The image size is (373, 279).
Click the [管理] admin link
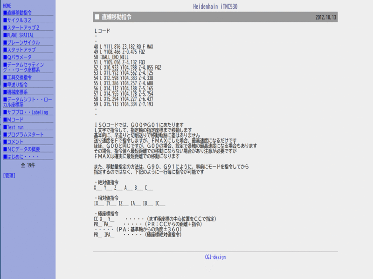click(9, 176)
